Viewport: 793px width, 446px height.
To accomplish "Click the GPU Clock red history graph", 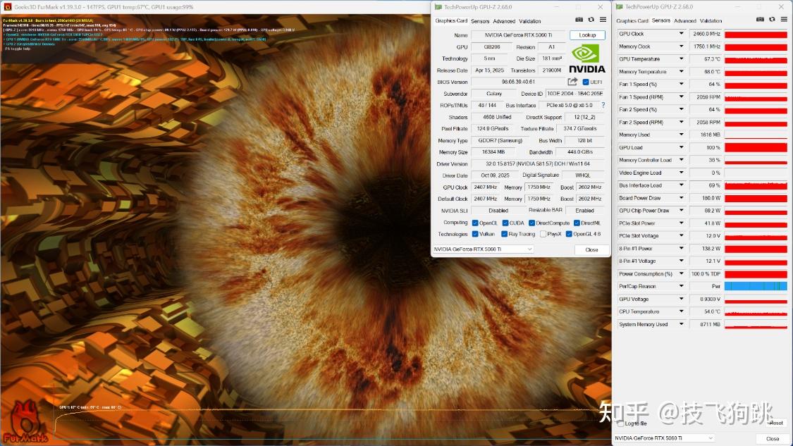I will (x=756, y=34).
